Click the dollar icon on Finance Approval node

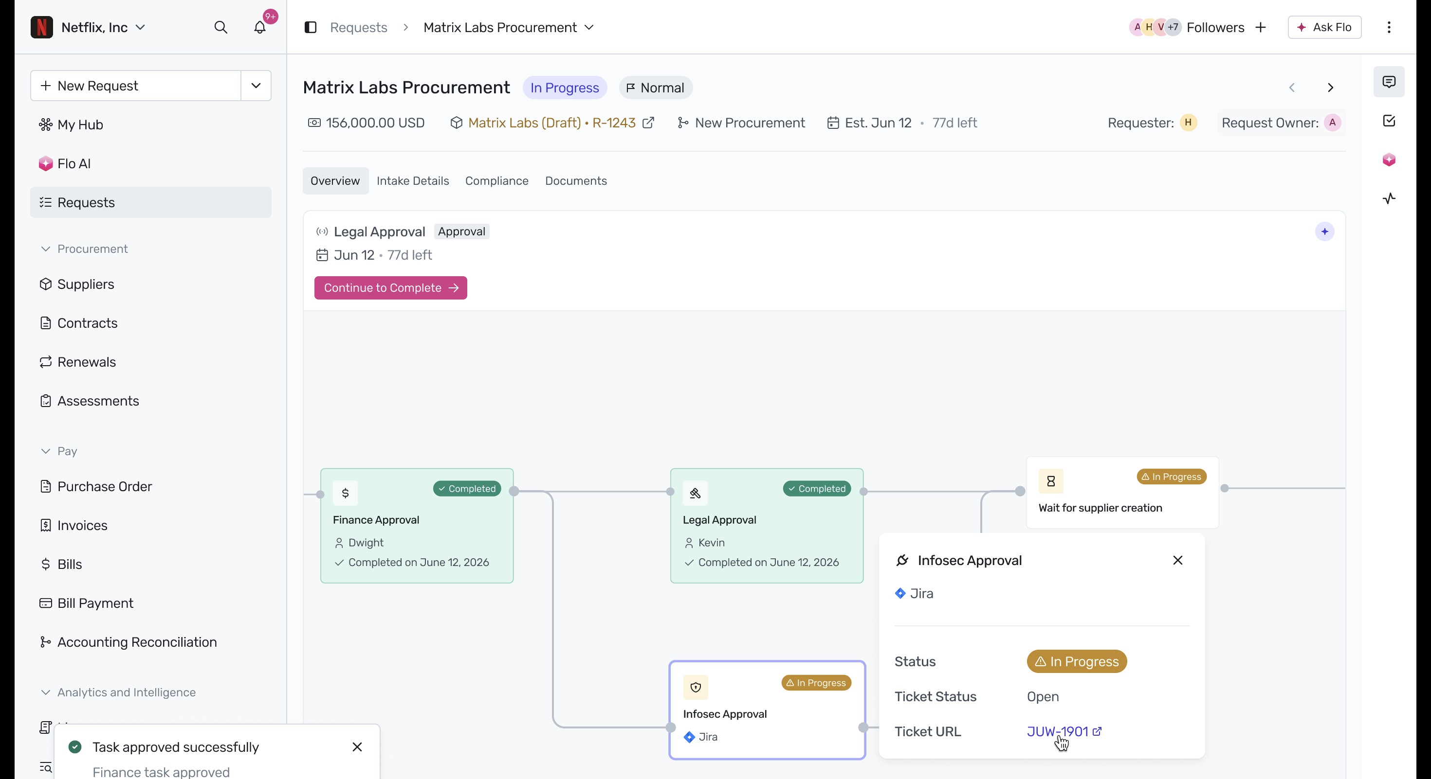(345, 493)
